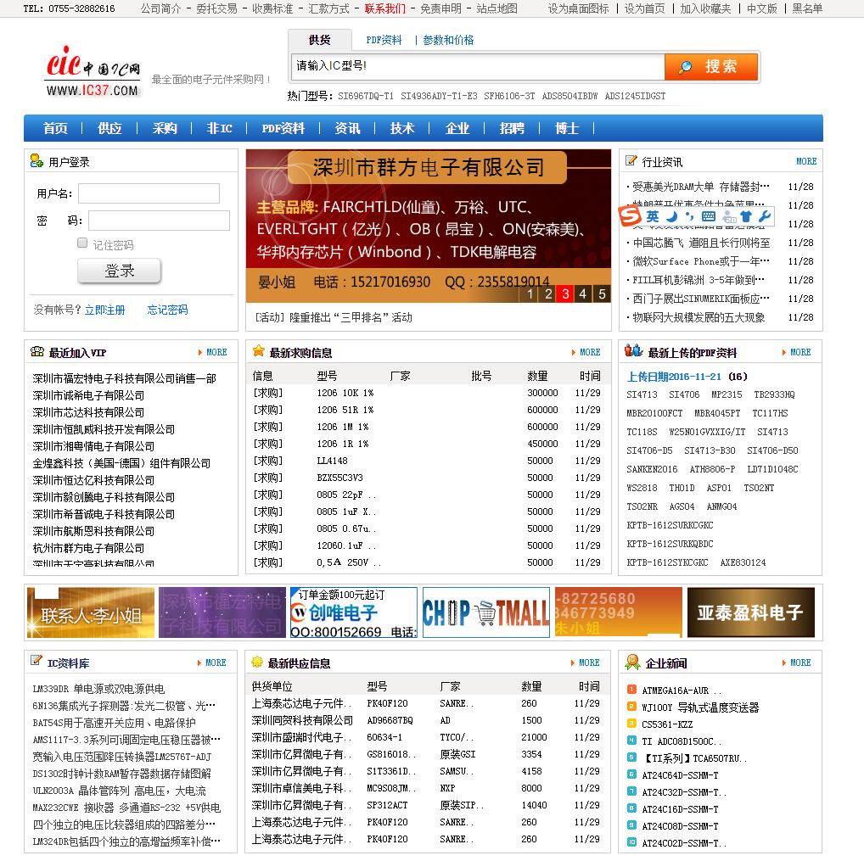Screen dimensions: 864x861
Task: Expand MORE arrow in 行业资讯 panel
Action: point(806,161)
